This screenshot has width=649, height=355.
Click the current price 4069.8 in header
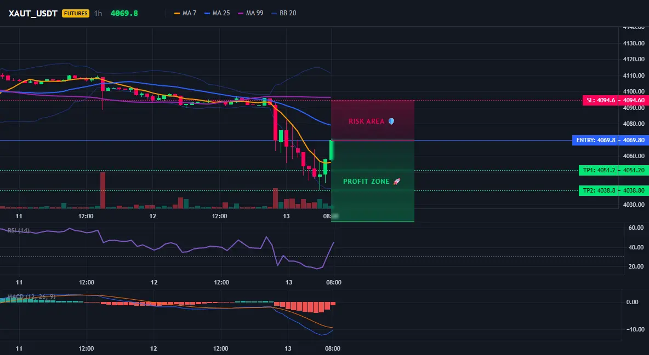tap(124, 13)
